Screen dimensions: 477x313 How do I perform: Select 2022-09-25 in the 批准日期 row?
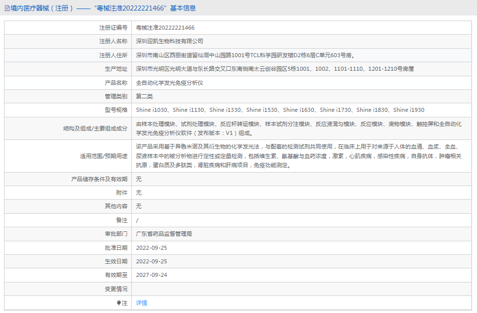click(151, 248)
